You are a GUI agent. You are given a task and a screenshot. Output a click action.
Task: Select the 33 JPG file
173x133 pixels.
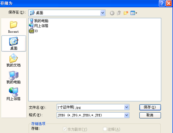point(33,31)
